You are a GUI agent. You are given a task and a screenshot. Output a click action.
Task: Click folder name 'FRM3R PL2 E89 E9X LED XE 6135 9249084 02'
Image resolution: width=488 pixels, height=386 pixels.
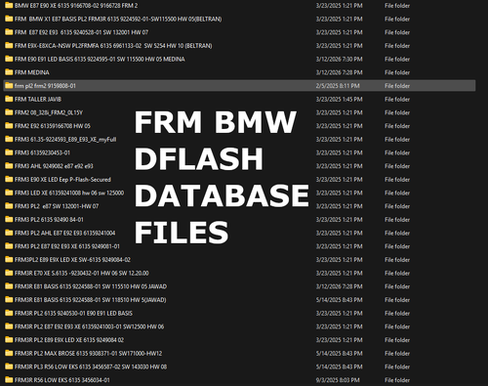[x=69, y=340]
